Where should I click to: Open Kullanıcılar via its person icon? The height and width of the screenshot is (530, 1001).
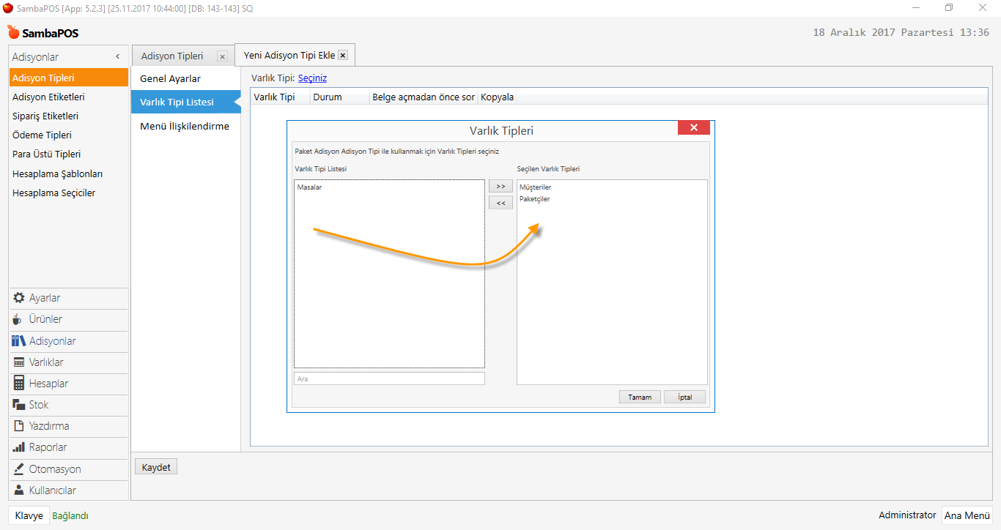point(19,490)
